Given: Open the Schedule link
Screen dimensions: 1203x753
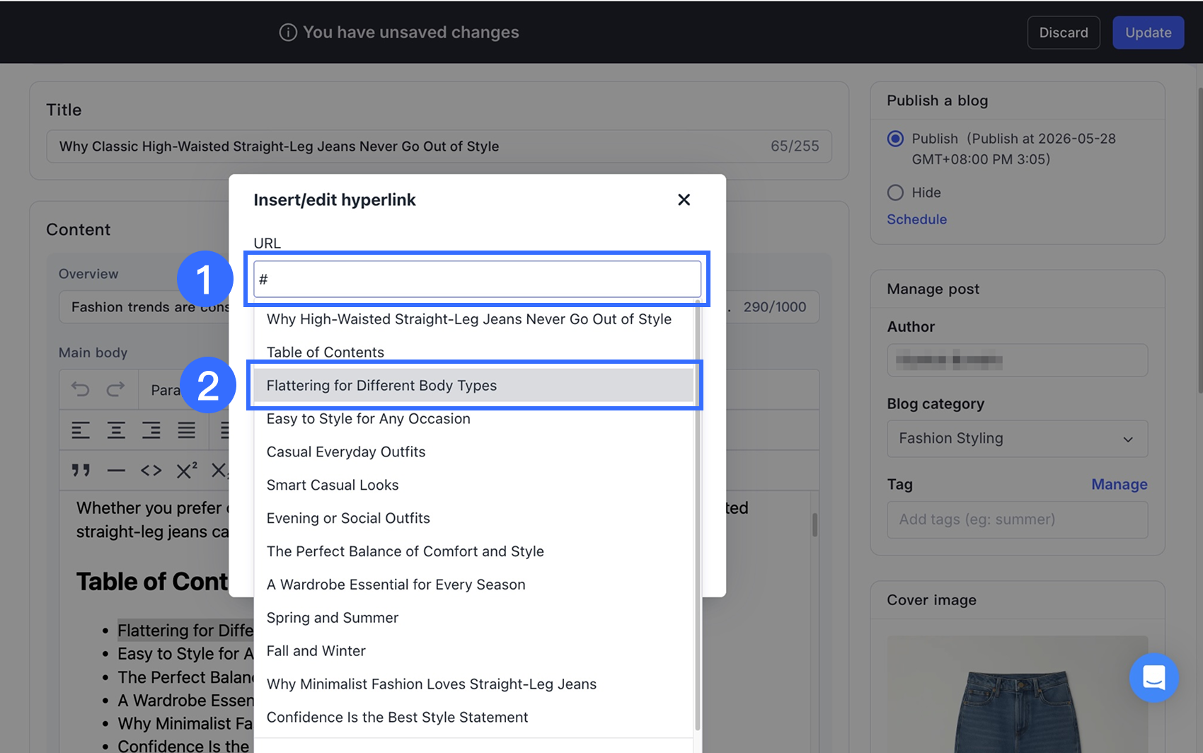Looking at the screenshot, I should [x=916, y=219].
